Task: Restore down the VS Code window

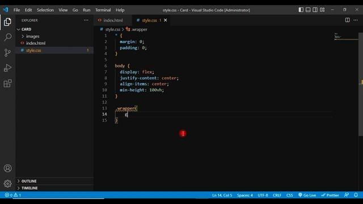Action: click(344, 10)
